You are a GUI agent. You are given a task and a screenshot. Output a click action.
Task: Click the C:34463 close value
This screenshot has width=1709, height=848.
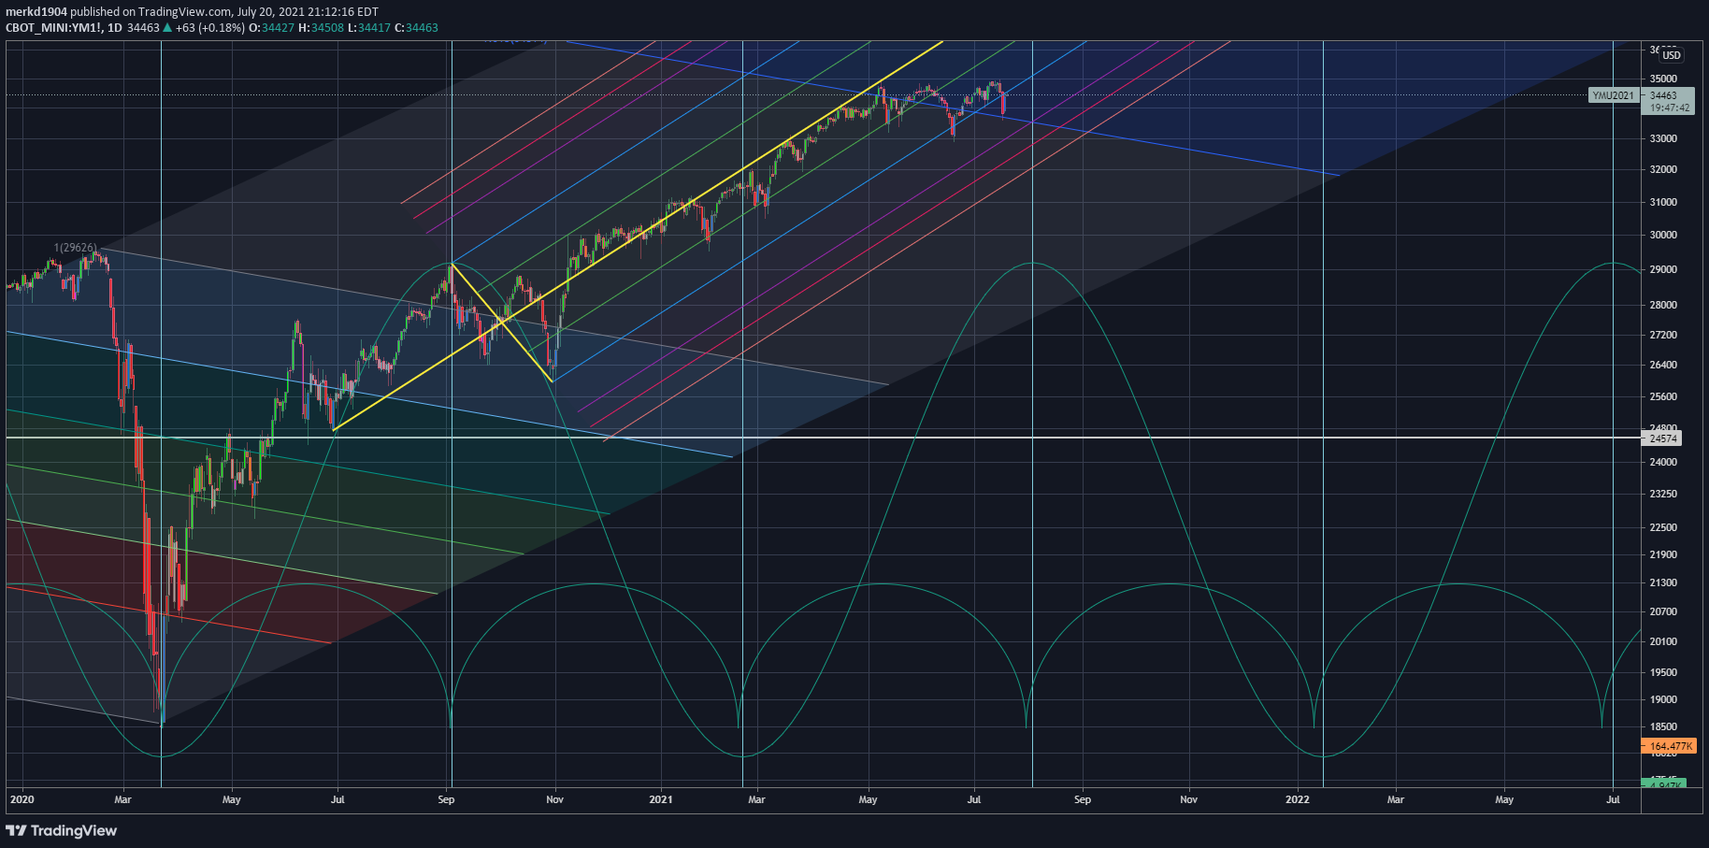(x=416, y=28)
